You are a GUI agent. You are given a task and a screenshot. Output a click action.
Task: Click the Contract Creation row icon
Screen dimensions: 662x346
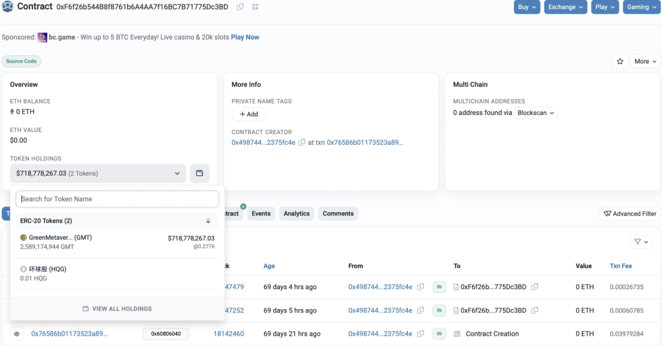point(457,334)
